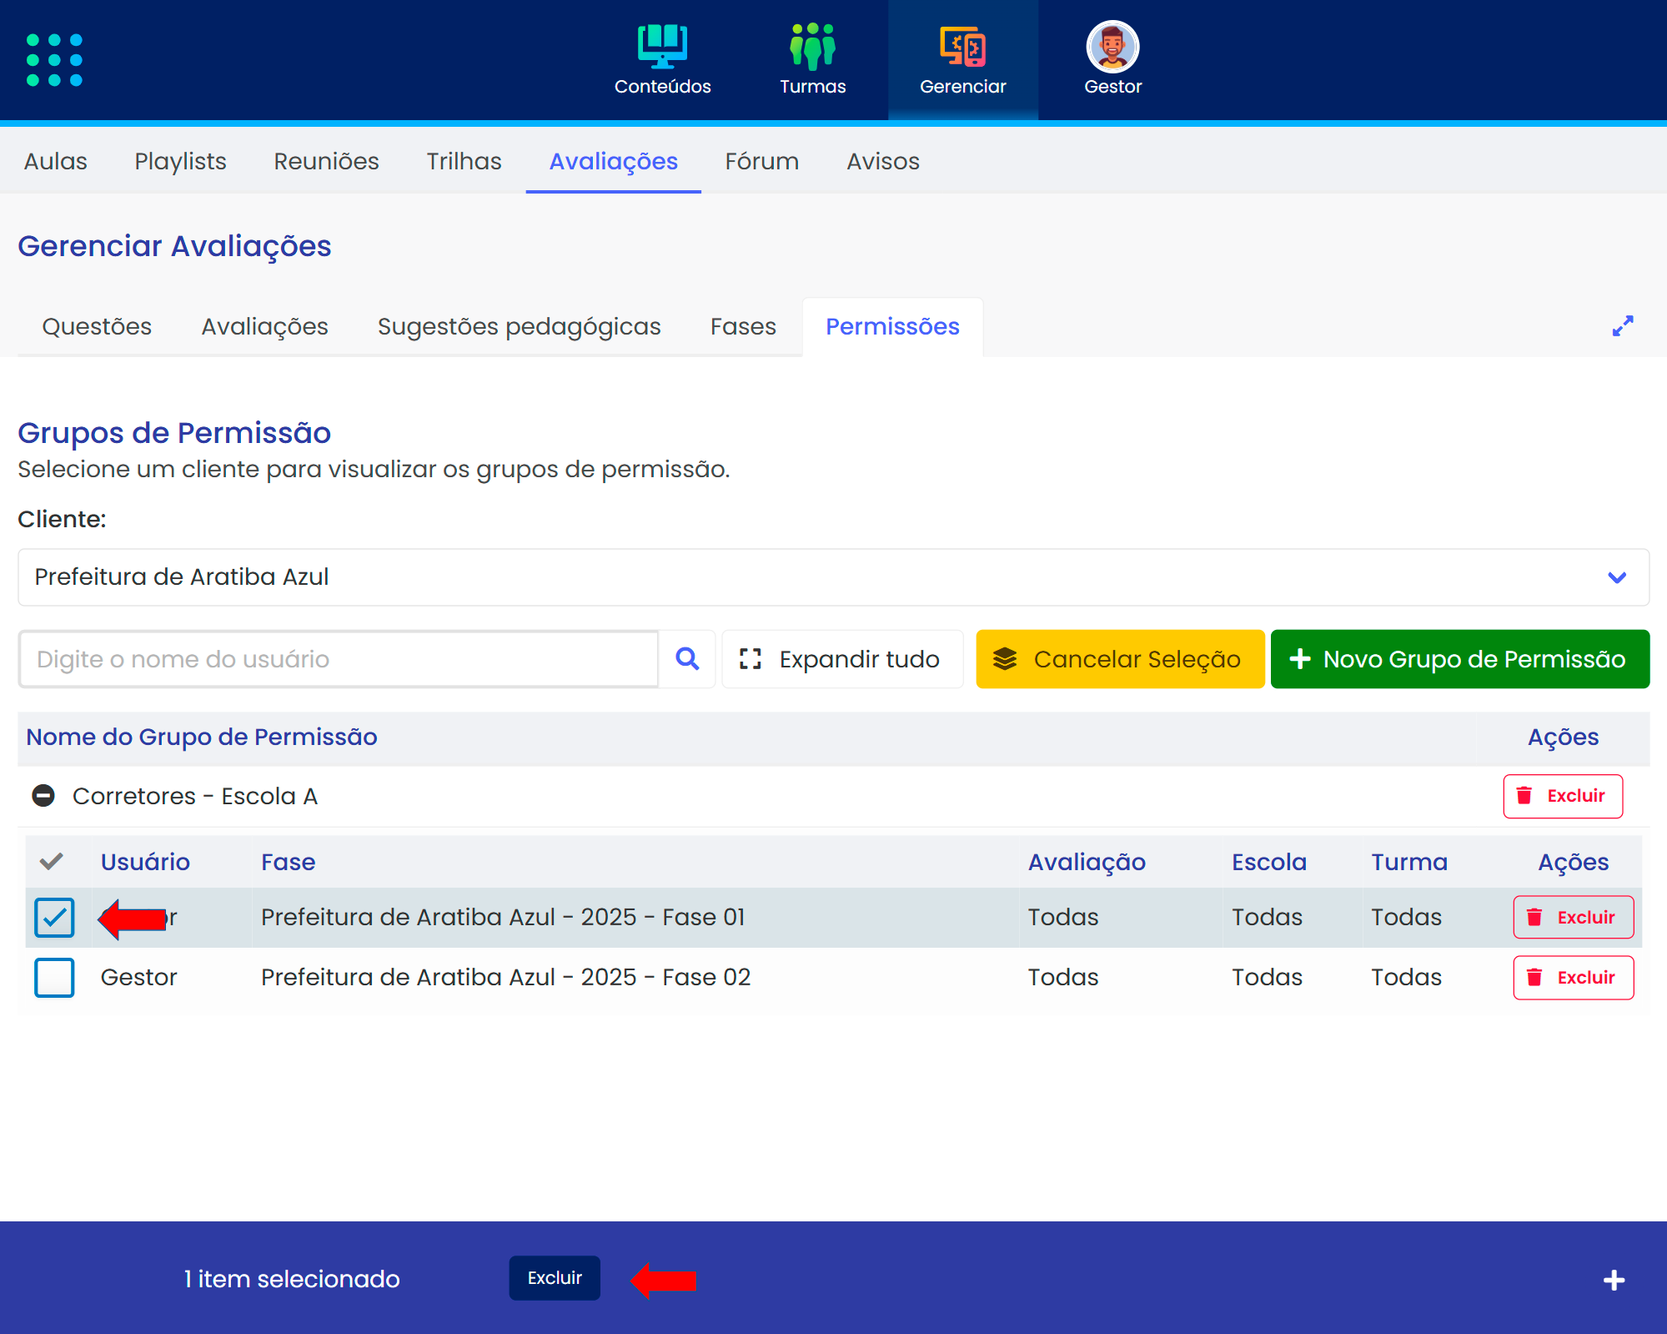Click the fullscreen expand arrows icon
Image resolution: width=1667 pixels, height=1334 pixels.
1622,326
